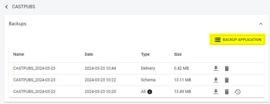This screenshot has width=270, height=104.
Task: Download the All type backup
Action: tap(216, 92)
